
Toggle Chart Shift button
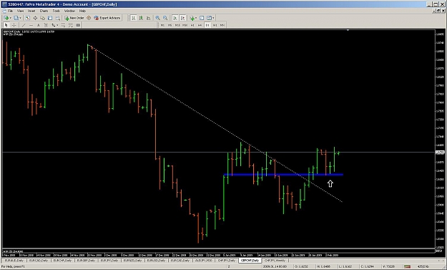click(182, 18)
